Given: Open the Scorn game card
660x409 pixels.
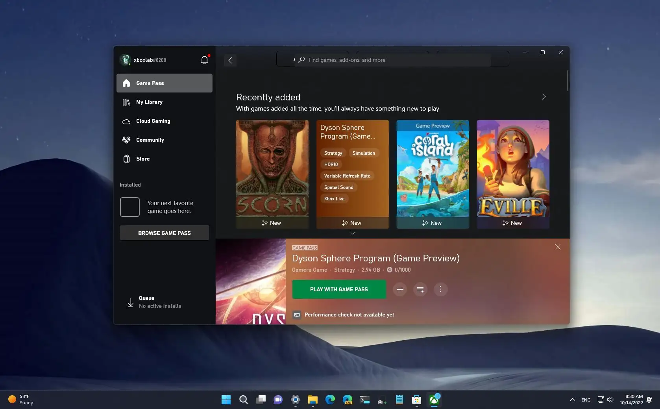Looking at the screenshot, I should pos(272,174).
